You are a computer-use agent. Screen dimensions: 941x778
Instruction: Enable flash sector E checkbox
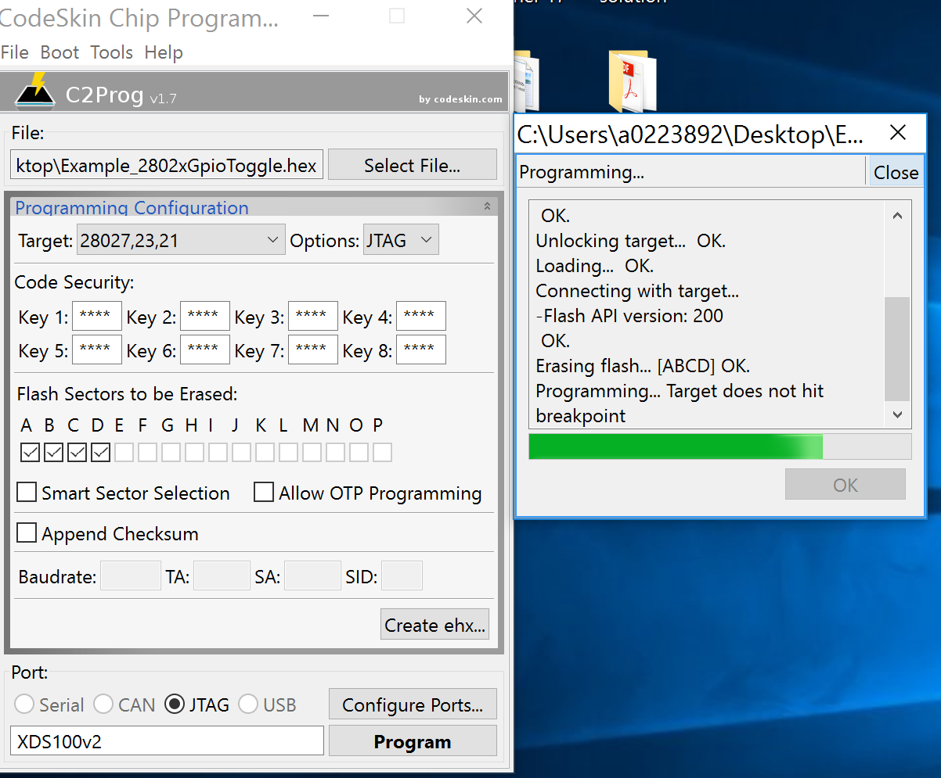(124, 452)
